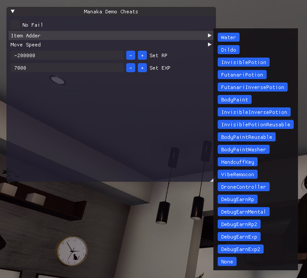Image resolution: width=307 pixels, height=278 pixels.
Task: Click the cheats window resize grip corner
Action: coord(212,180)
